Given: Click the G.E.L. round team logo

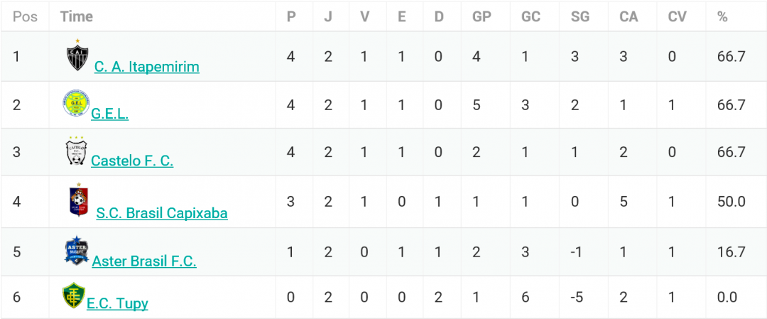Looking at the screenshot, I should coord(75,103).
